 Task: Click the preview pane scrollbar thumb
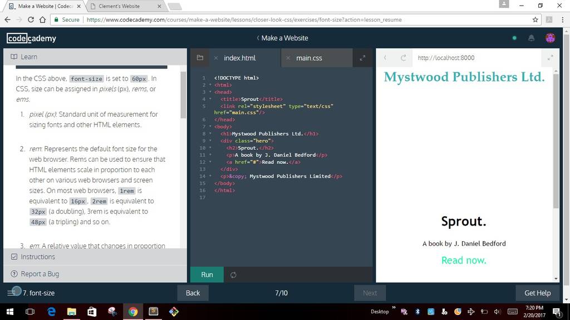pos(556,141)
